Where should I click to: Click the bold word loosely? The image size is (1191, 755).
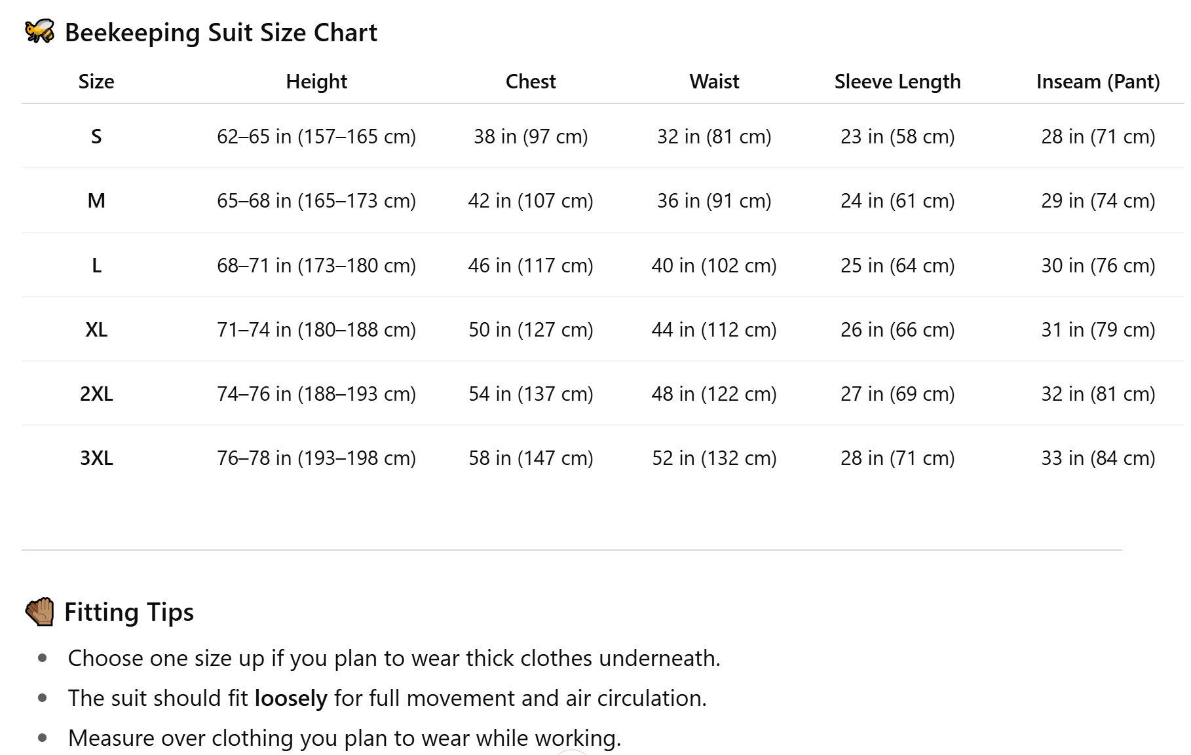(x=291, y=699)
